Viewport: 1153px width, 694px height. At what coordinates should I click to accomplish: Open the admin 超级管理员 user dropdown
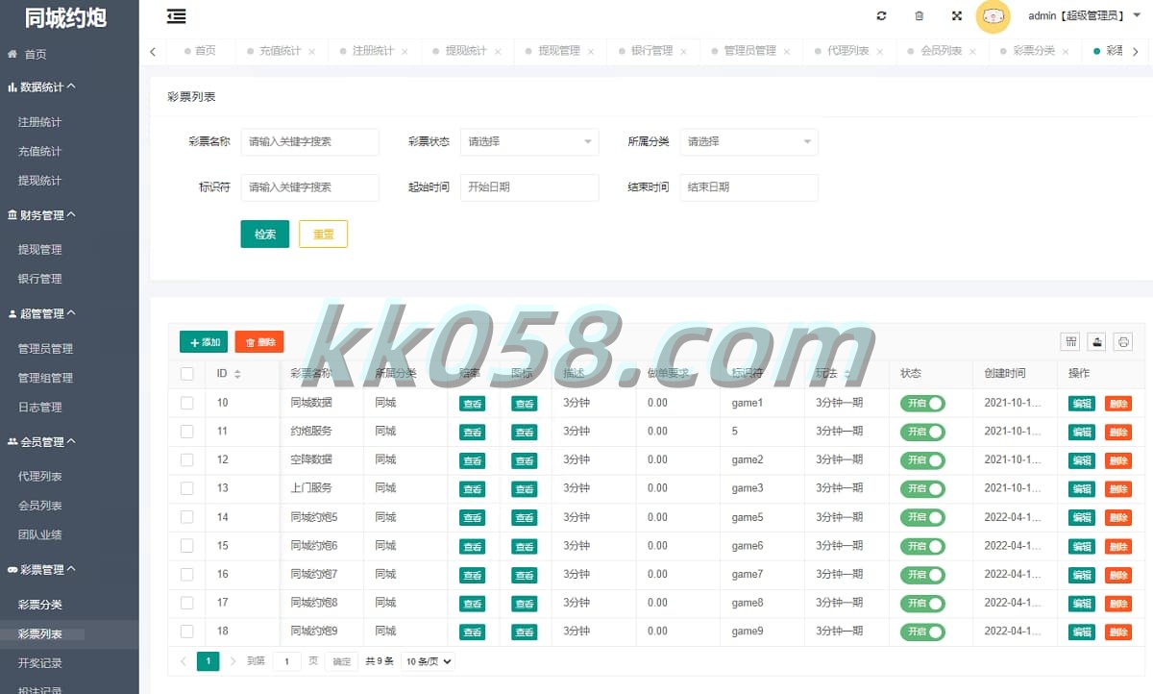[1083, 16]
